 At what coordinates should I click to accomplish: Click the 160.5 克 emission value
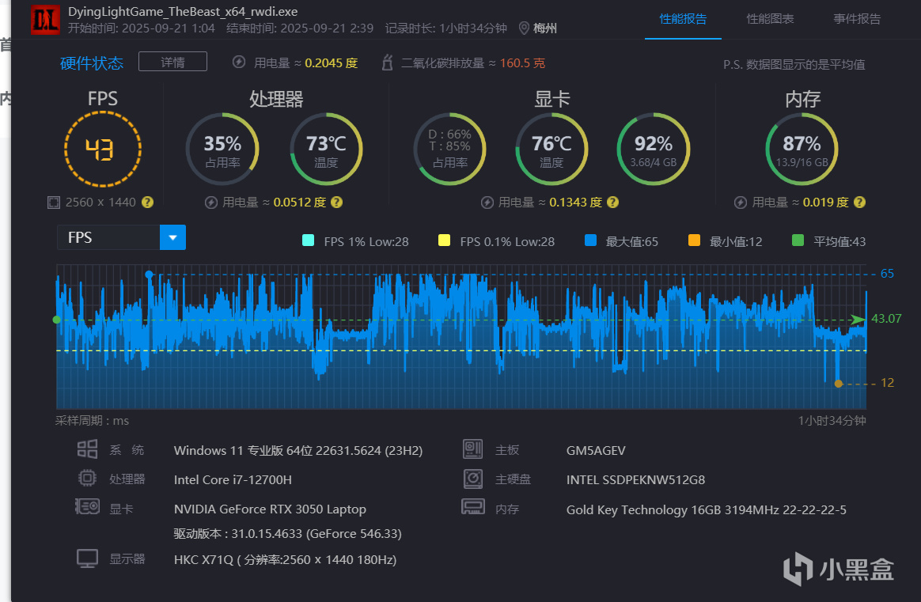point(522,62)
